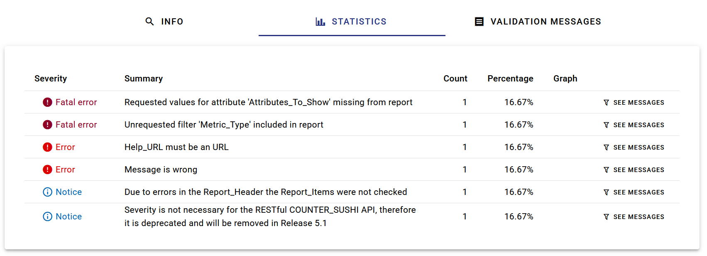Click the Severity column header

coord(51,79)
